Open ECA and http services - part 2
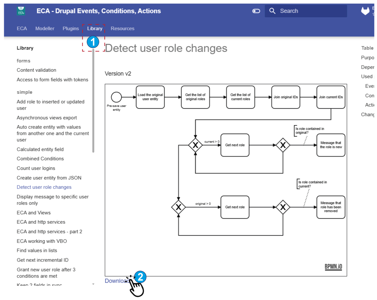The height and width of the screenshot is (300, 377). pyautogui.click(x=50, y=232)
